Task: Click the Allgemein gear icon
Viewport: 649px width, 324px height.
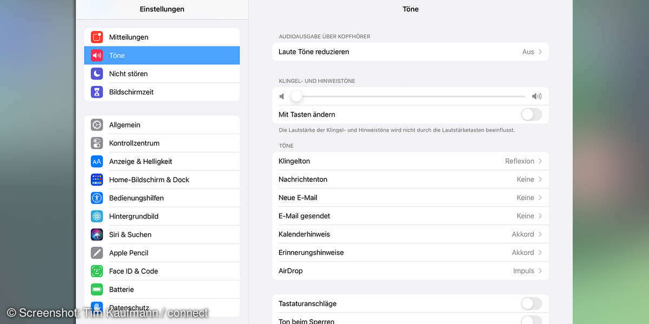Action: click(x=97, y=125)
